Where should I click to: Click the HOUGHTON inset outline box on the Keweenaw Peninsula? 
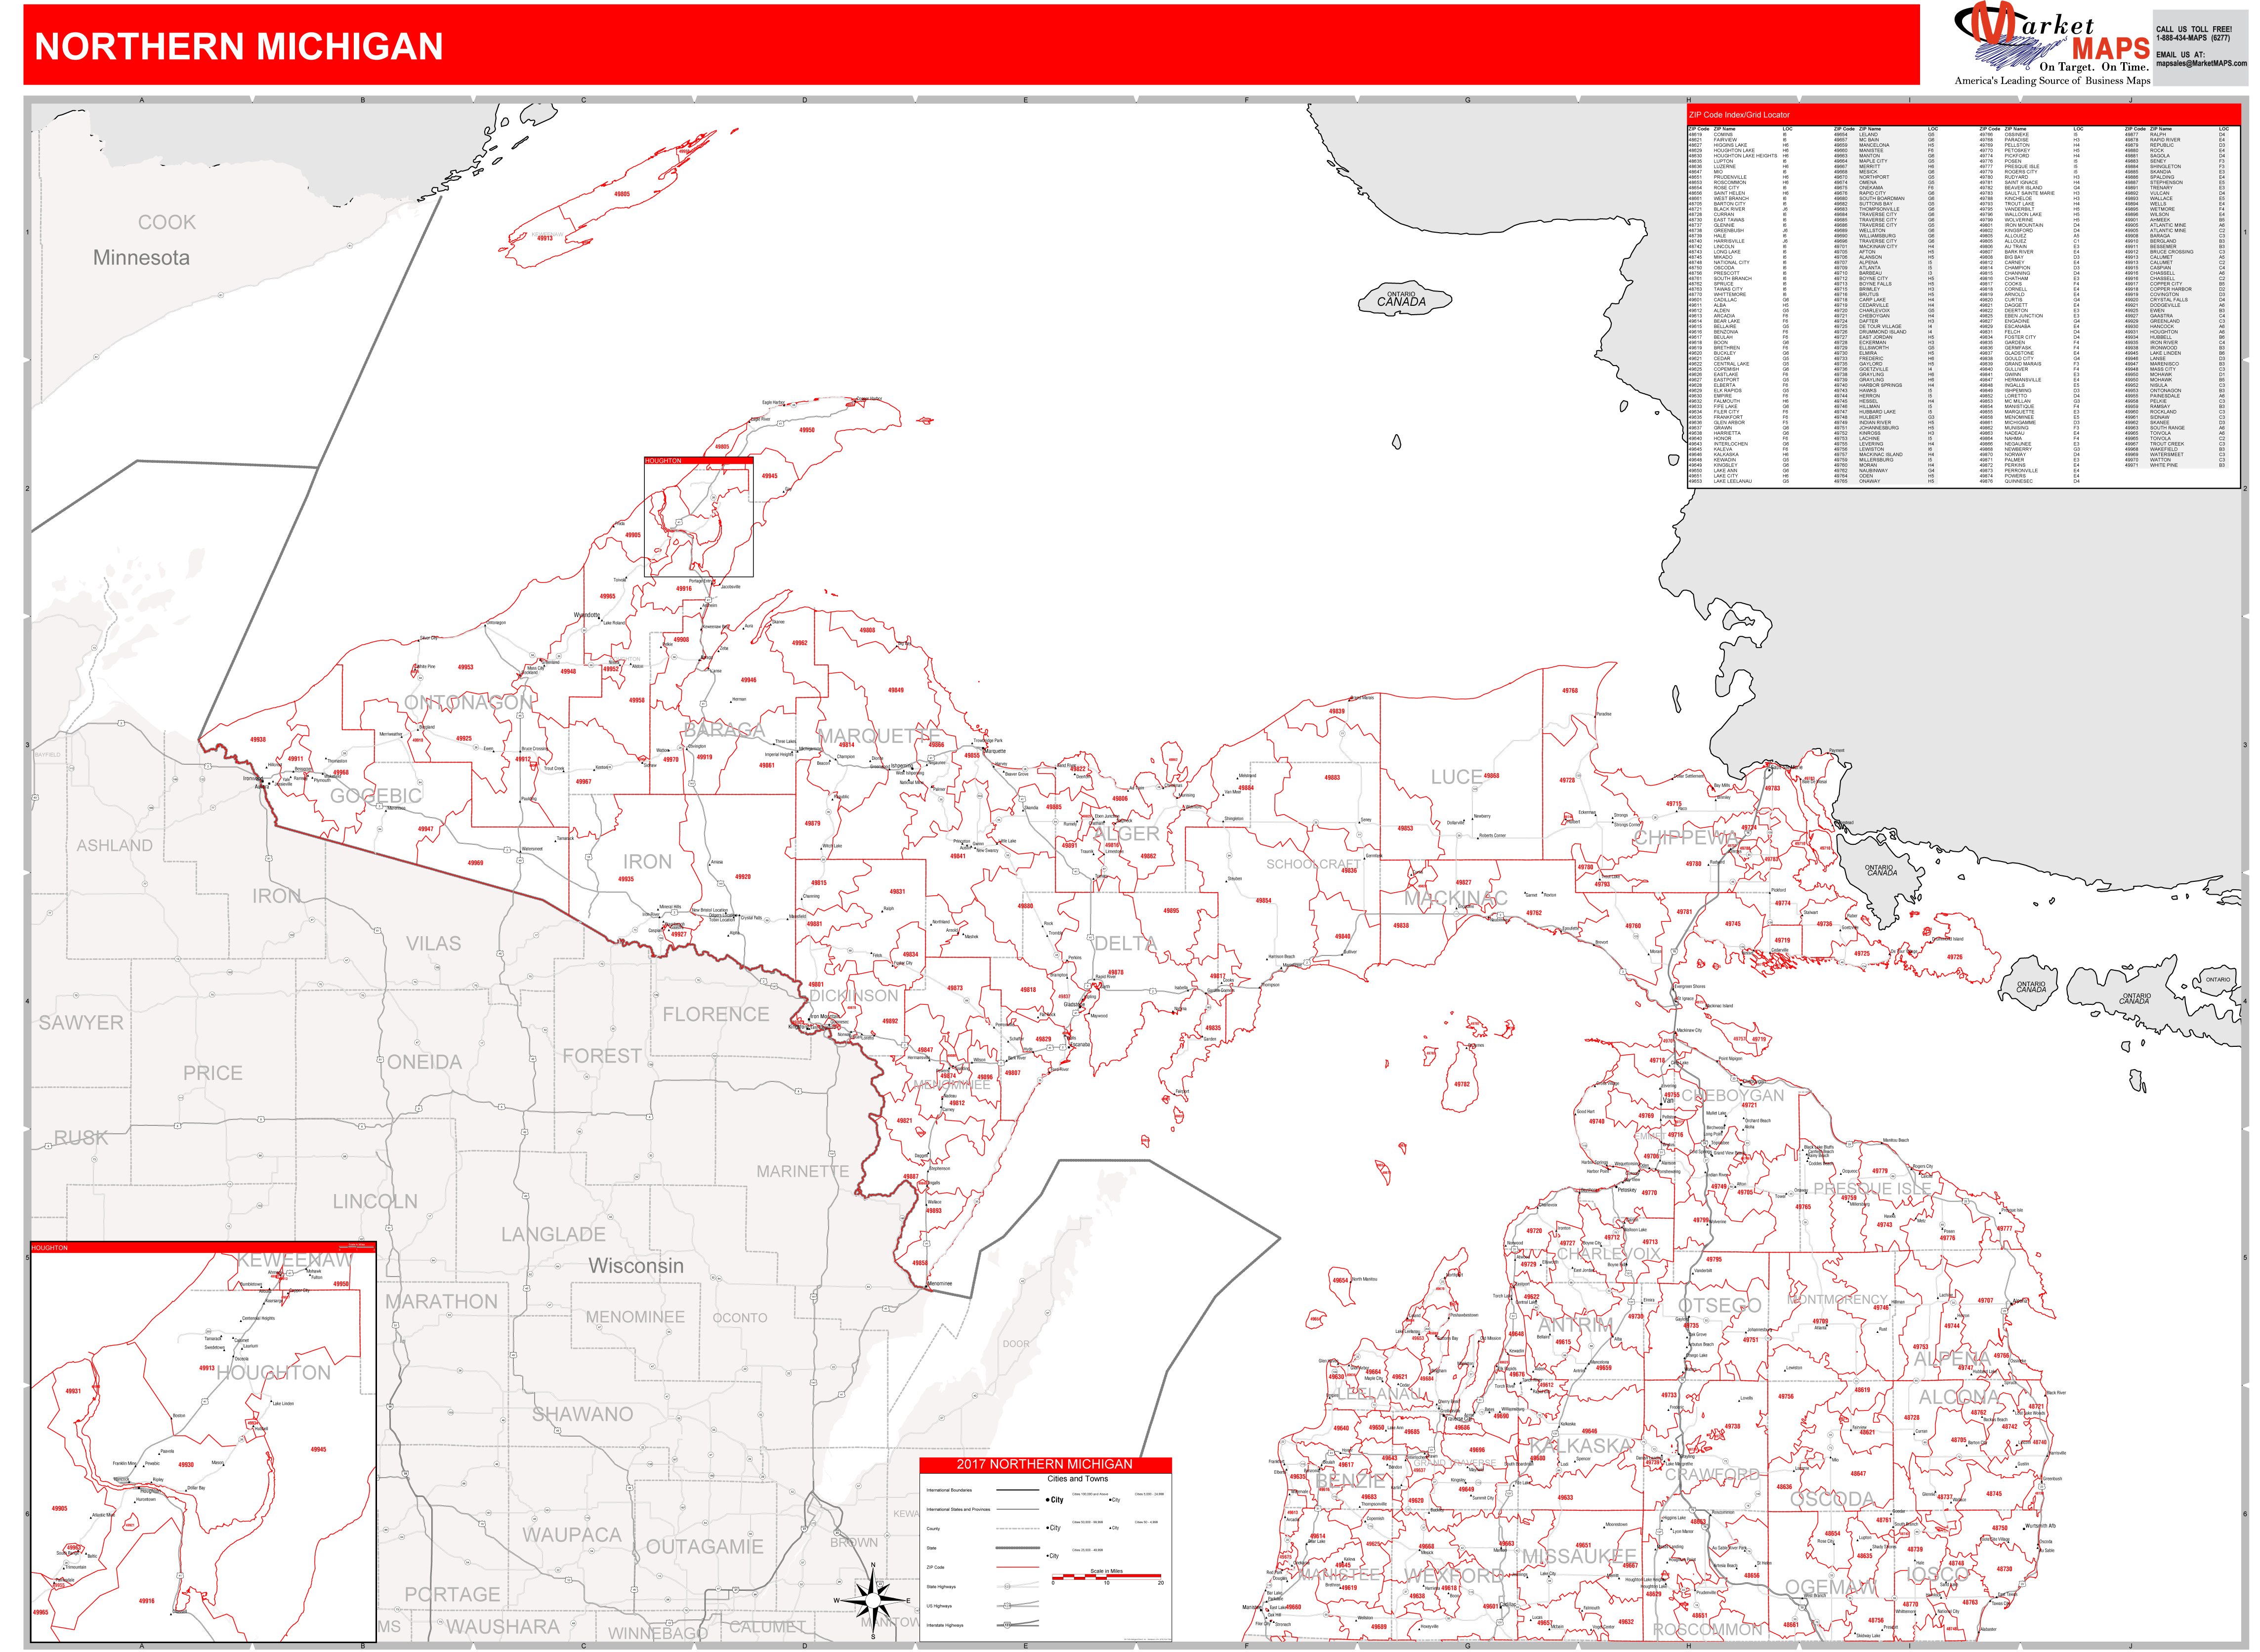(698, 517)
